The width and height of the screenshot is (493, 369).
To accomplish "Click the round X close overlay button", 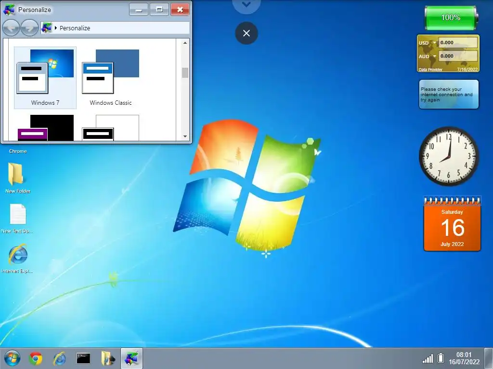I will (246, 33).
